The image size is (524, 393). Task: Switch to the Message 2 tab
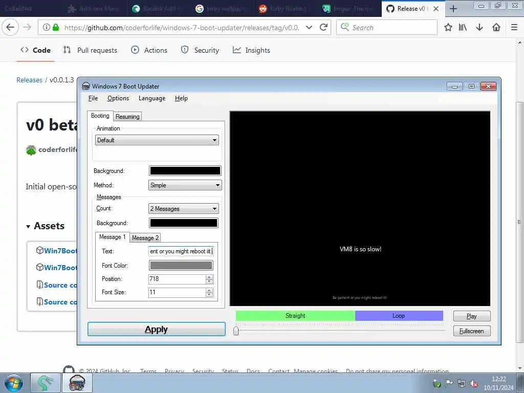(x=145, y=237)
